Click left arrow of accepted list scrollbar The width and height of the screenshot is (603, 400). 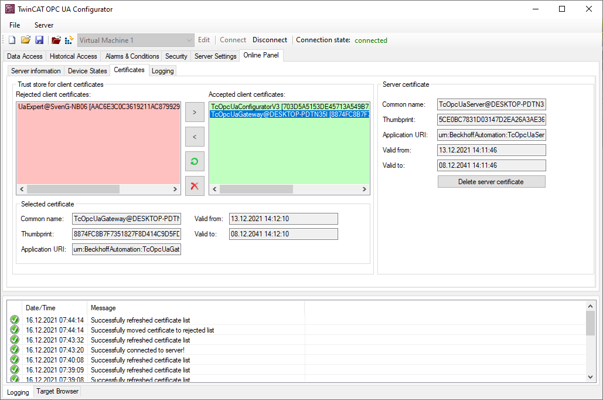[x=214, y=189]
